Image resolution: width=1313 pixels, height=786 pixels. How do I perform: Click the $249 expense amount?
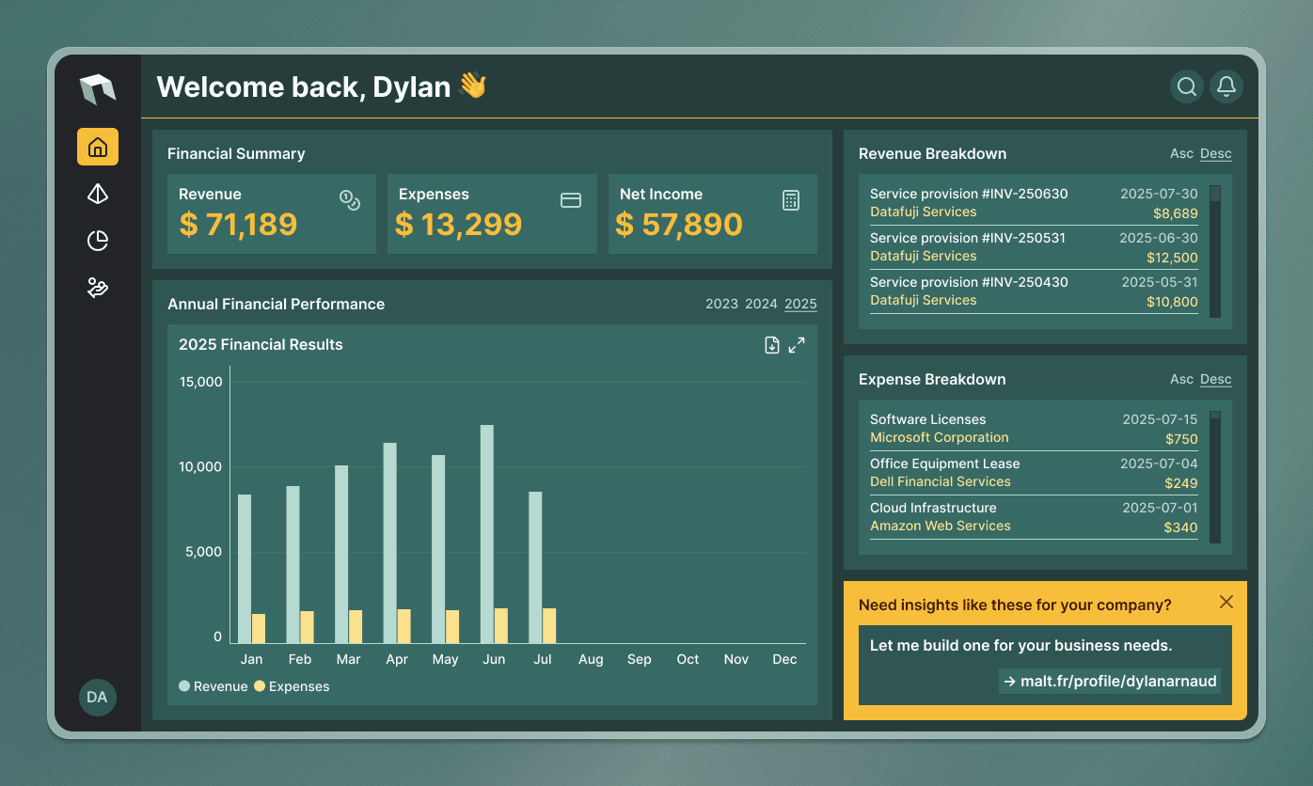(x=1181, y=483)
